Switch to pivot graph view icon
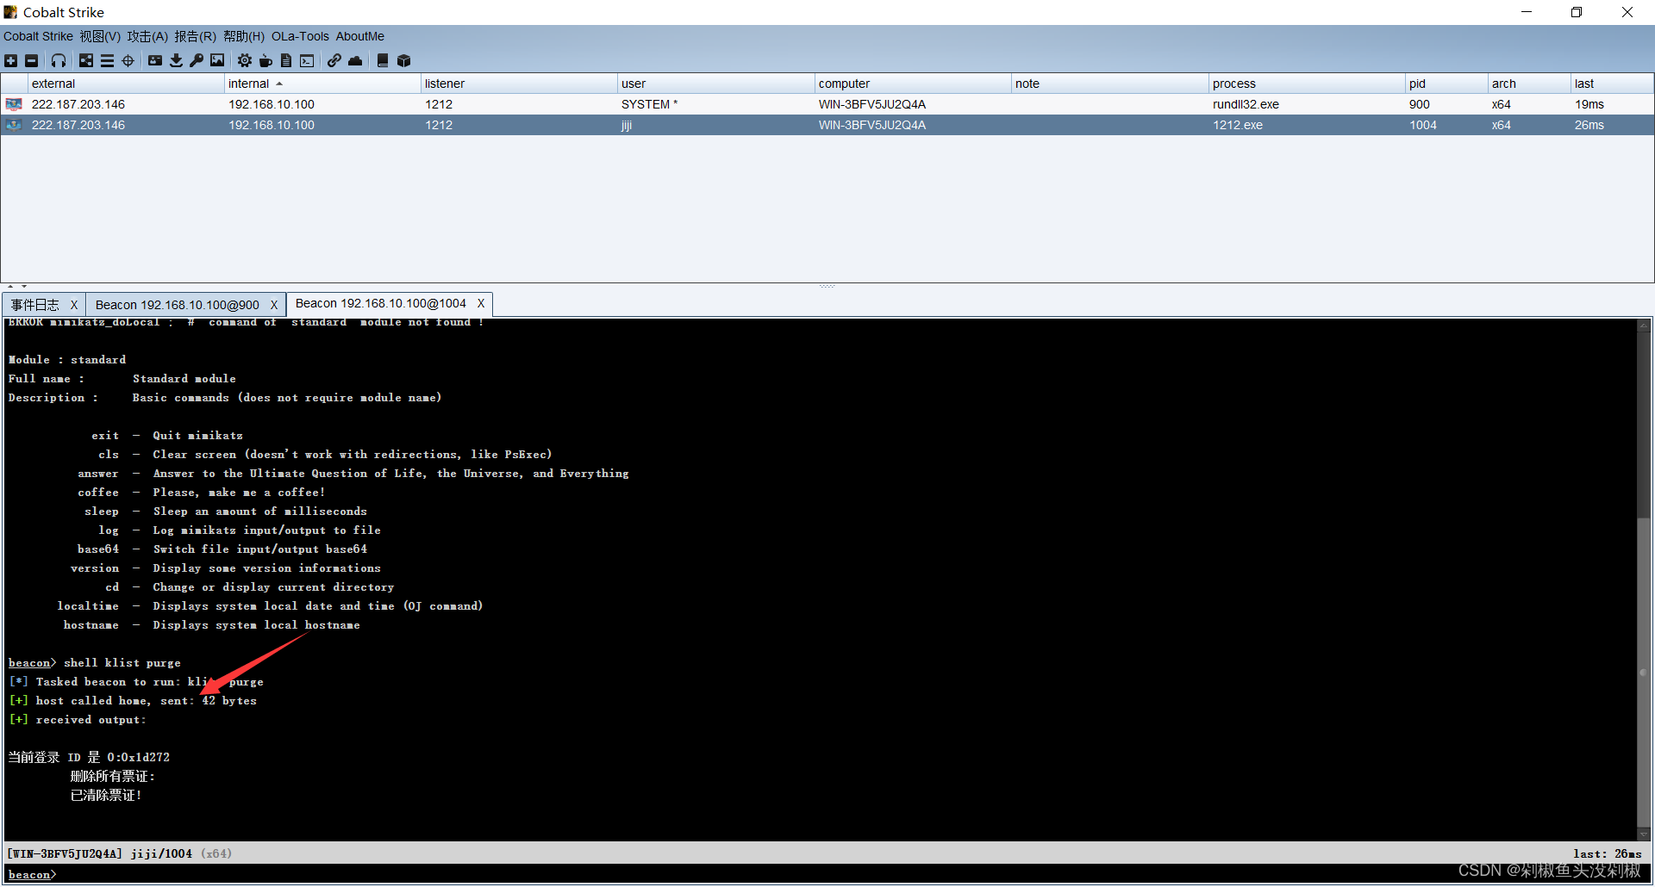1655x887 pixels. tap(86, 60)
